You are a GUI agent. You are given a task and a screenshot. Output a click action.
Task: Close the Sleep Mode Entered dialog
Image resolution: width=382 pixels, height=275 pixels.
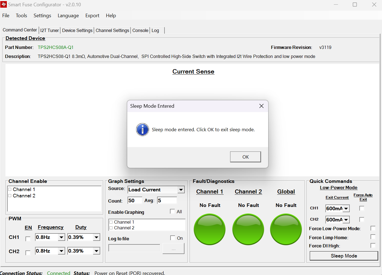[261, 106]
